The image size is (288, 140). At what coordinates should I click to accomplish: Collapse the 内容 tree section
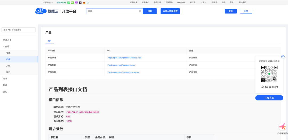click(3, 46)
